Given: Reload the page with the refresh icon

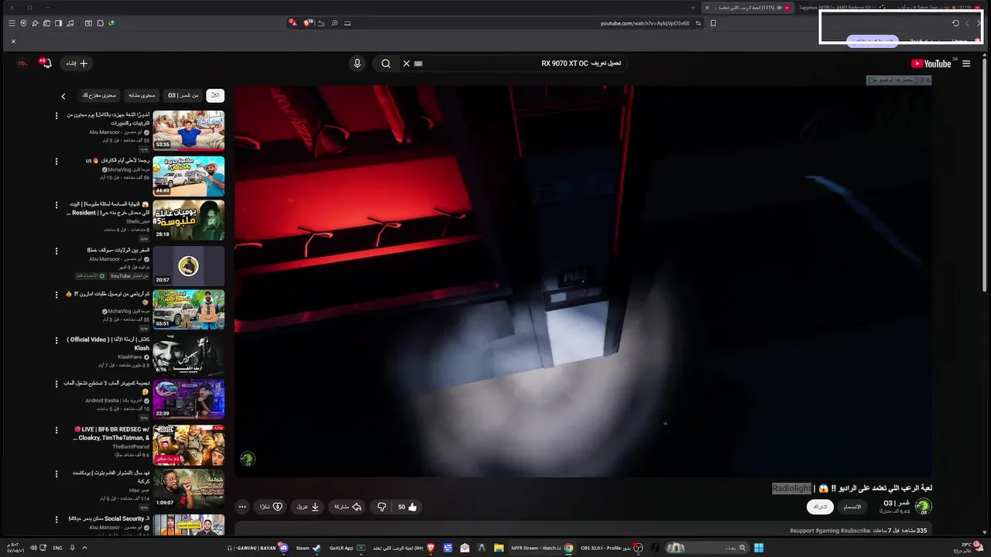Looking at the screenshot, I should coord(955,23).
